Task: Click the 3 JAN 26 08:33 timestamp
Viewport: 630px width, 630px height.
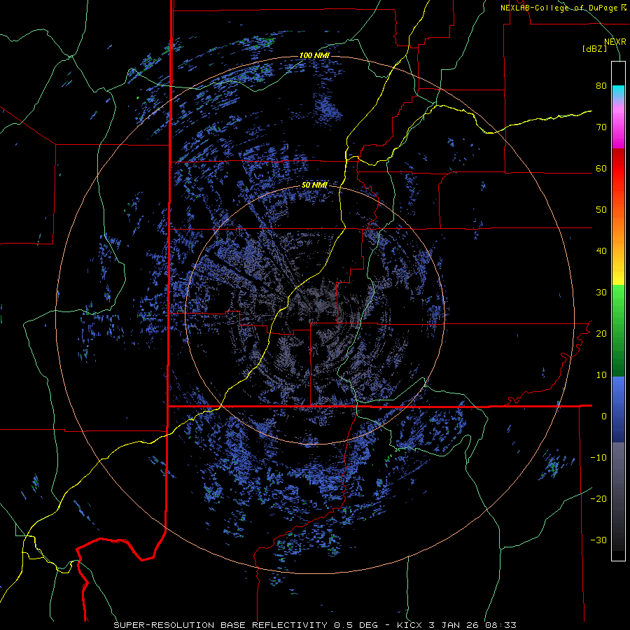Action: click(x=473, y=625)
